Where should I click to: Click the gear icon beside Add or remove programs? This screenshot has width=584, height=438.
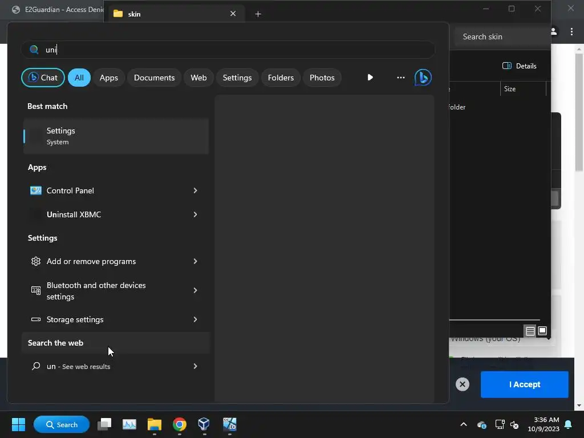(36, 261)
